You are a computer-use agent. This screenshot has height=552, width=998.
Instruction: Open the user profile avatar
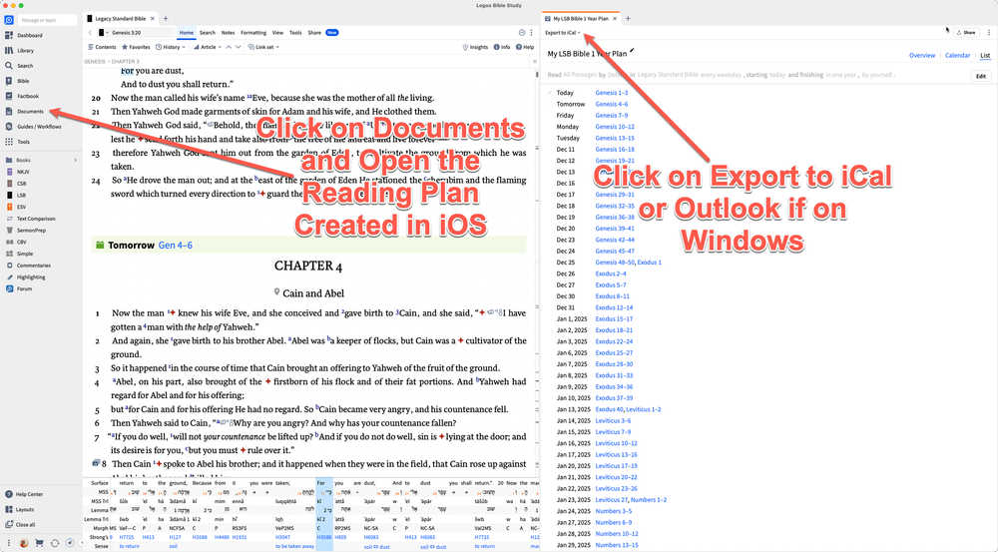pos(24,543)
